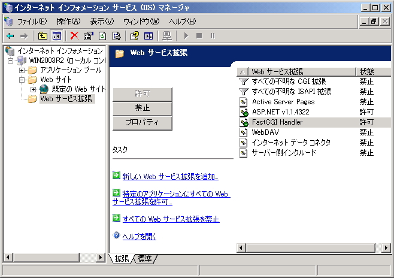Viewport: 394px width, 278px height.
Task: Click the sort triangle column header
Action: tap(243, 72)
